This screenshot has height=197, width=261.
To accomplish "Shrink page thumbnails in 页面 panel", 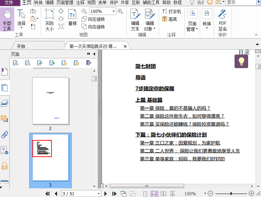I will (x=27, y=63).
